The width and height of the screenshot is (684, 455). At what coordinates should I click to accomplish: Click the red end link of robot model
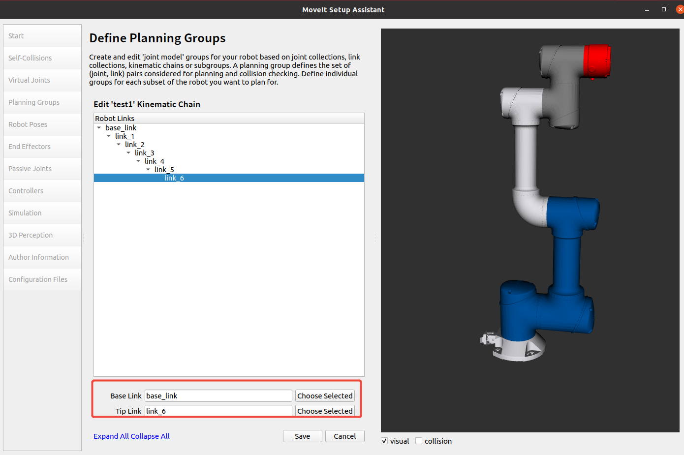(x=596, y=61)
